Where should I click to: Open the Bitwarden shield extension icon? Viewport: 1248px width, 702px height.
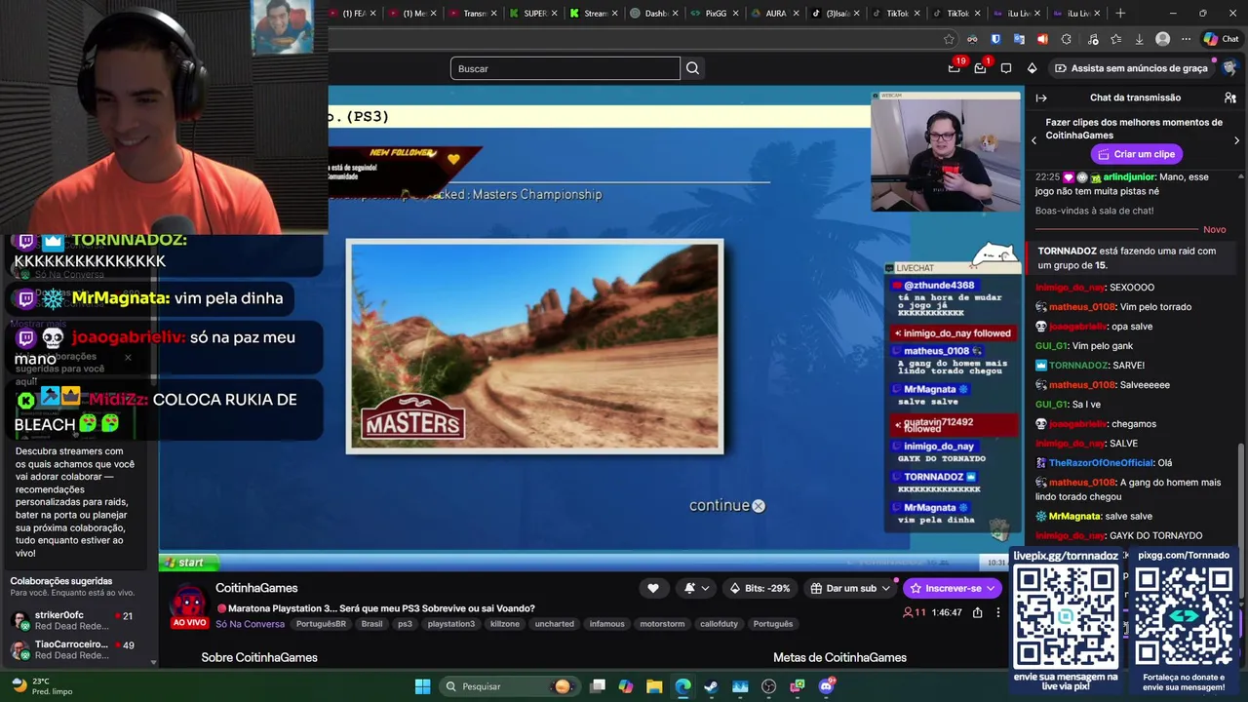click(995, 39)
